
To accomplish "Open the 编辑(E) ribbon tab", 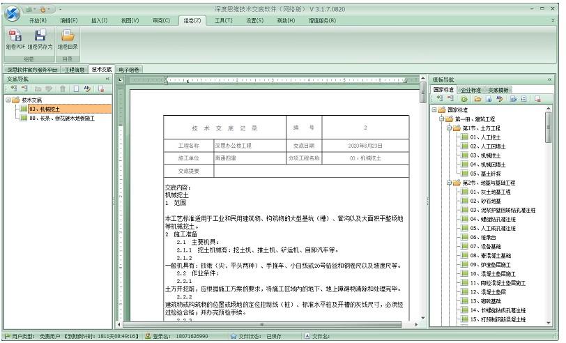I will coord(68,21).
